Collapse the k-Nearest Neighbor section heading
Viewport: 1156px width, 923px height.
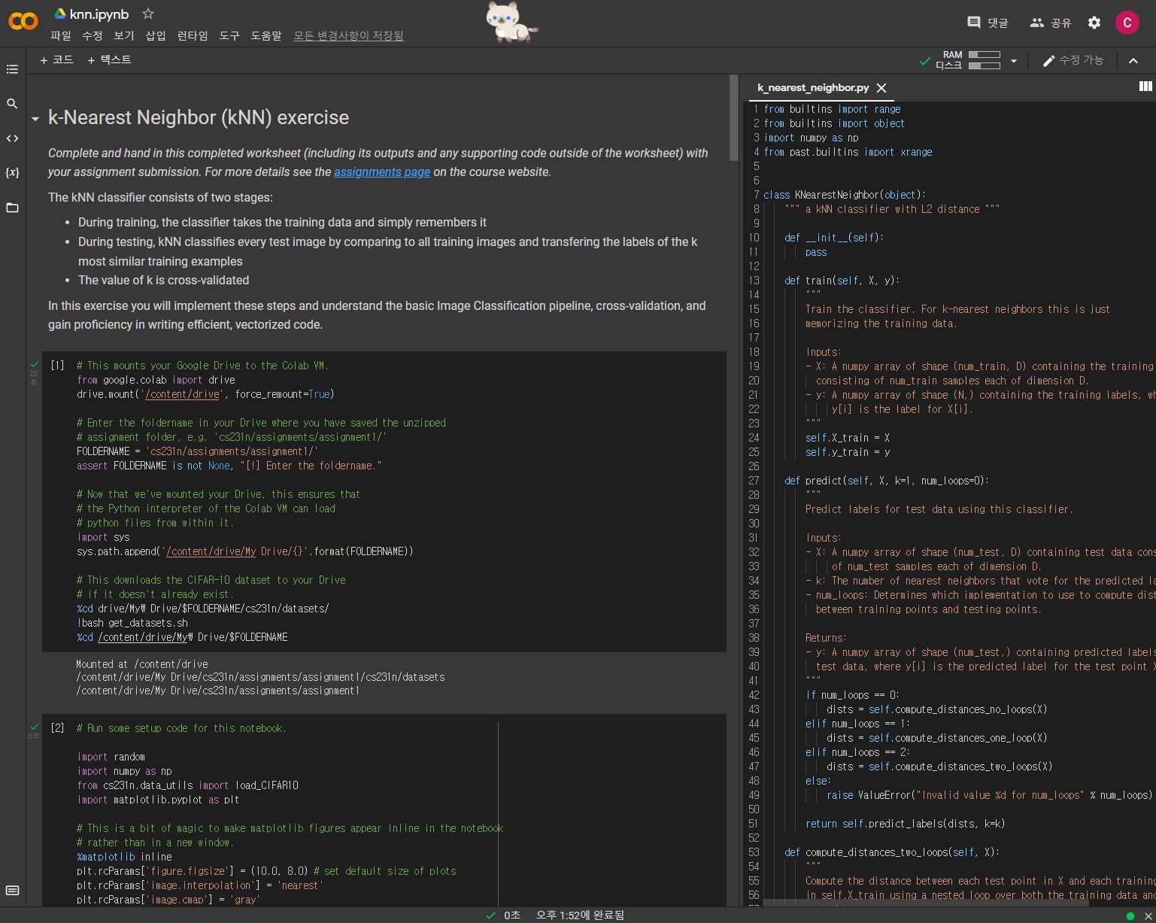pyautogui.click(x=35, y=119)
